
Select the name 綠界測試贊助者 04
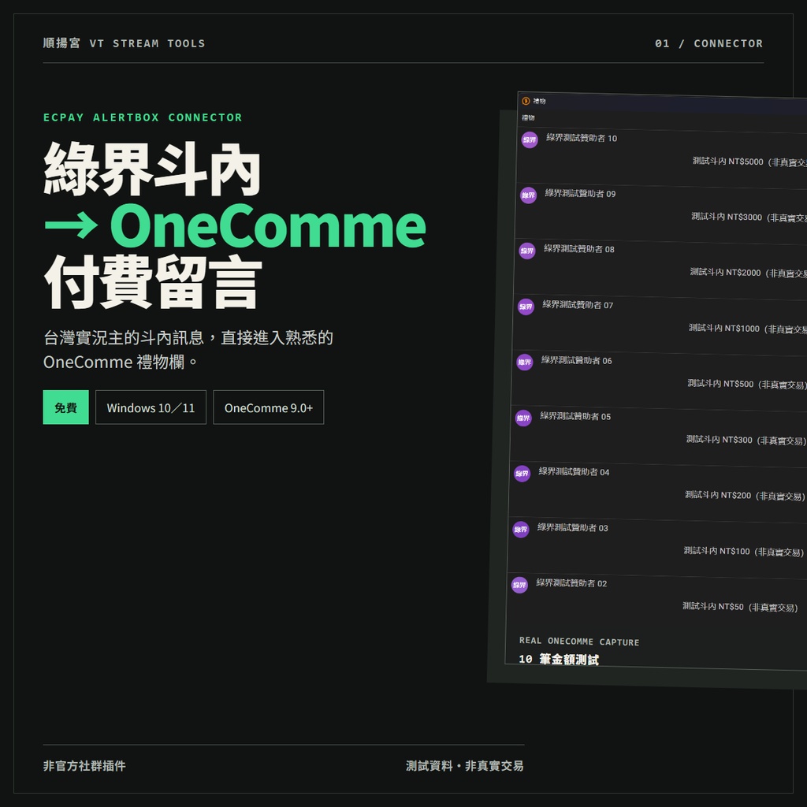click(574, 471)
